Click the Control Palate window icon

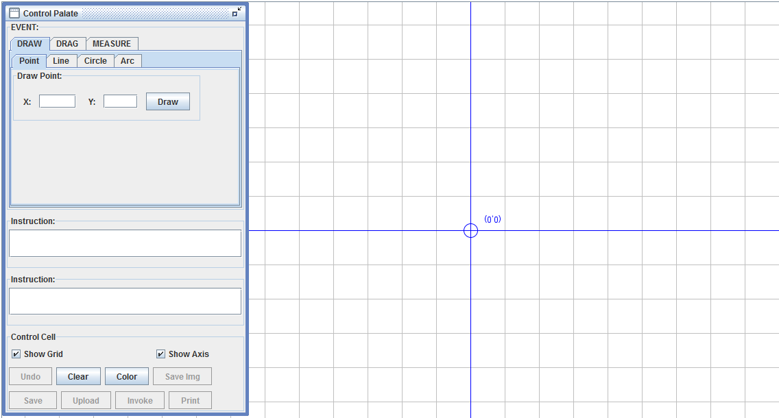pyautogui.click(x=14, y=13)
